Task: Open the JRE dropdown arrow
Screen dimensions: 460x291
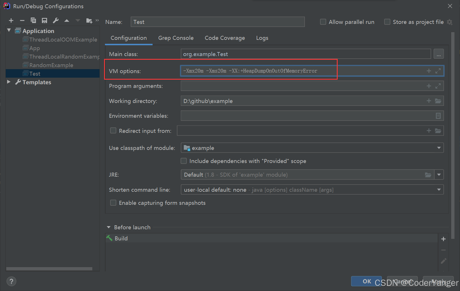Action: 439,175
